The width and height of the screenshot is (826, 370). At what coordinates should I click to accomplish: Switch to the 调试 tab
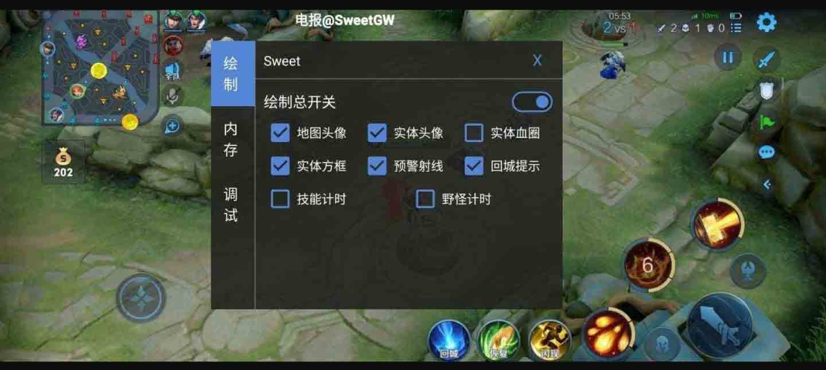(231, 204)
